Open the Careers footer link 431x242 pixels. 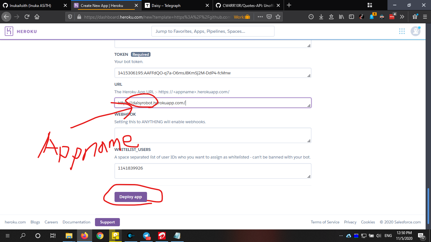51,222
